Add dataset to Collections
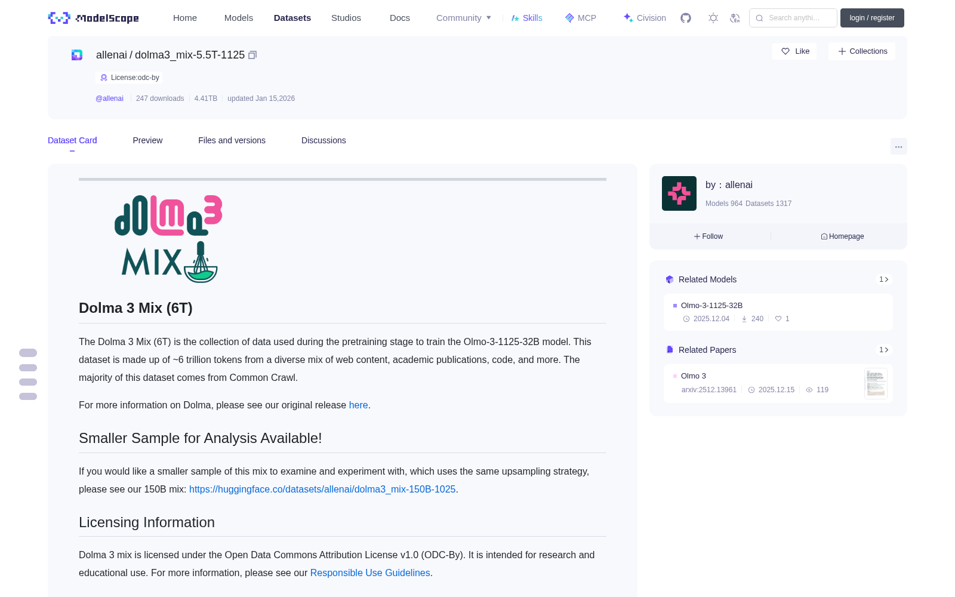The image size is (955, 597). point(862,51)
